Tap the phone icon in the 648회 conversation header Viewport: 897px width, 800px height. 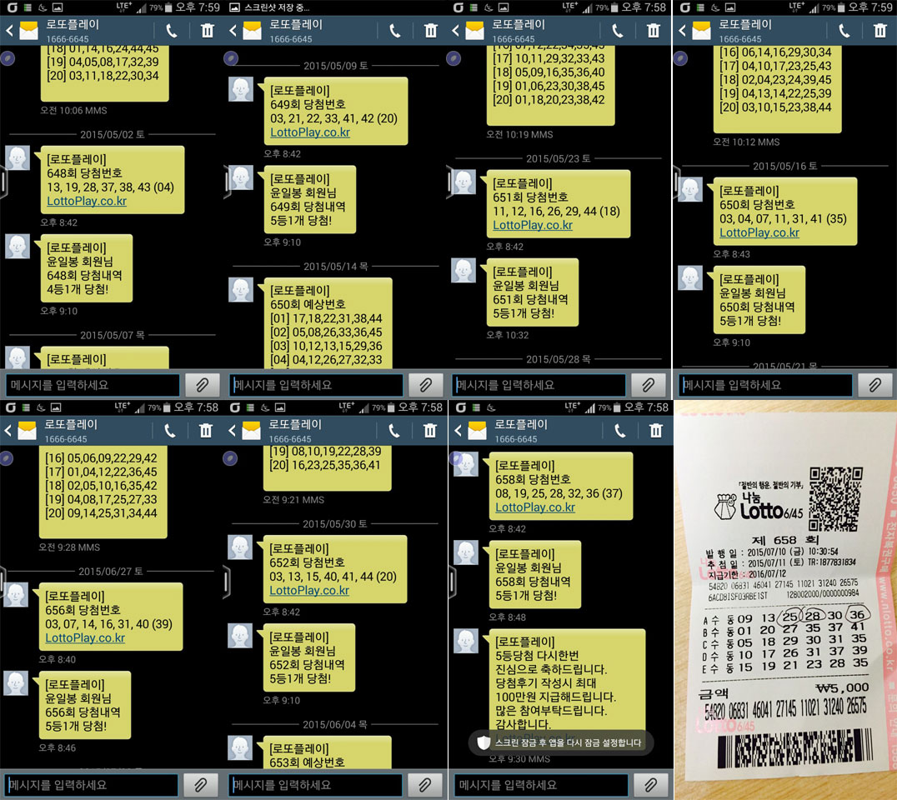(x=172, y=31)
